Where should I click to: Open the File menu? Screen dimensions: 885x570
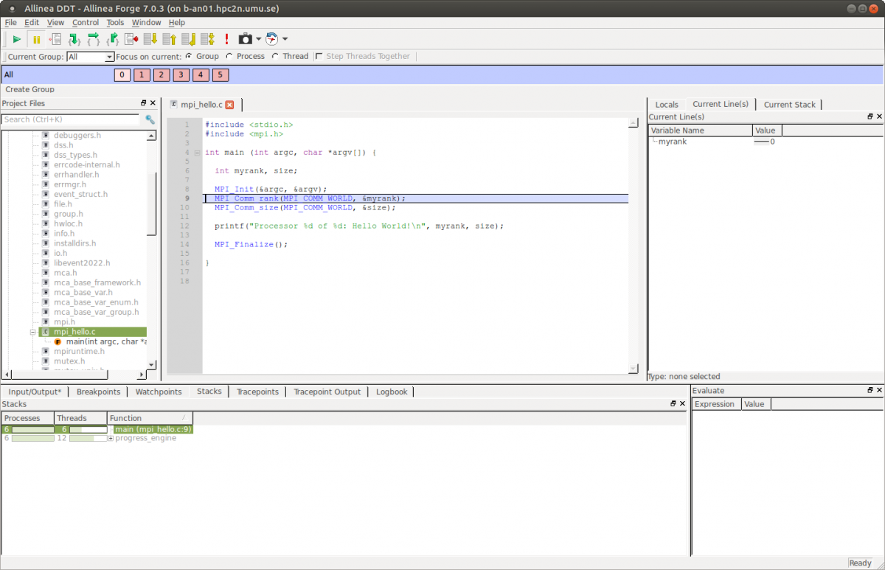pyautogui.click(x=10, y=22)
